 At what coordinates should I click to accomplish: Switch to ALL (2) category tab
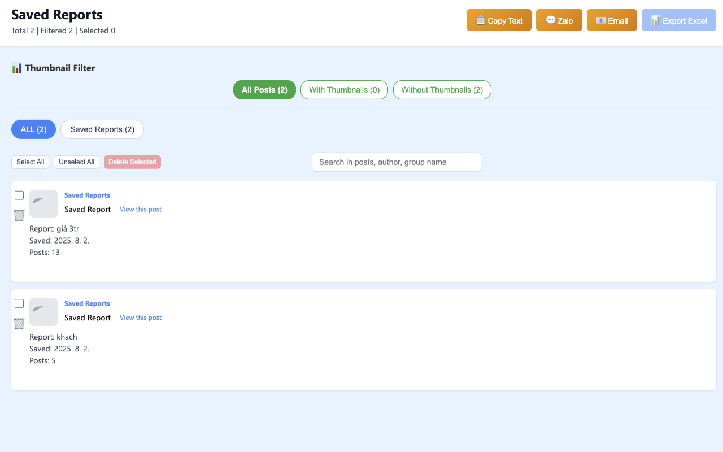tap(33, 129)
